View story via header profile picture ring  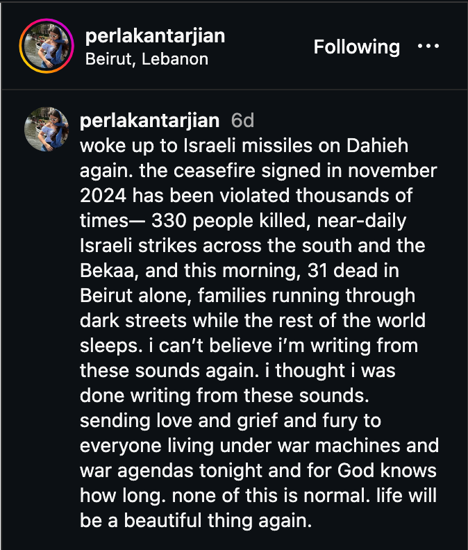click(47, 47)
